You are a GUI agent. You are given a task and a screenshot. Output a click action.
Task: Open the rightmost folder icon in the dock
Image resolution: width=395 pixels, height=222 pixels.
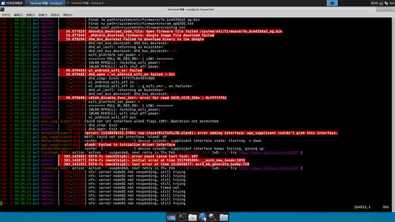(x=223, y=217)
